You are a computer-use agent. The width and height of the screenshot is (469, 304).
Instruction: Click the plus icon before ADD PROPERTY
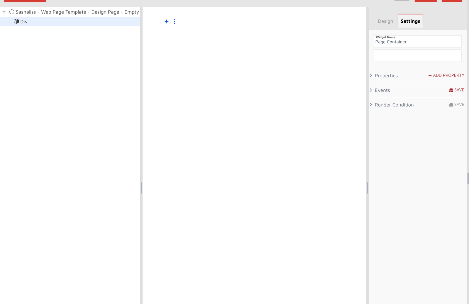[429, 75]
